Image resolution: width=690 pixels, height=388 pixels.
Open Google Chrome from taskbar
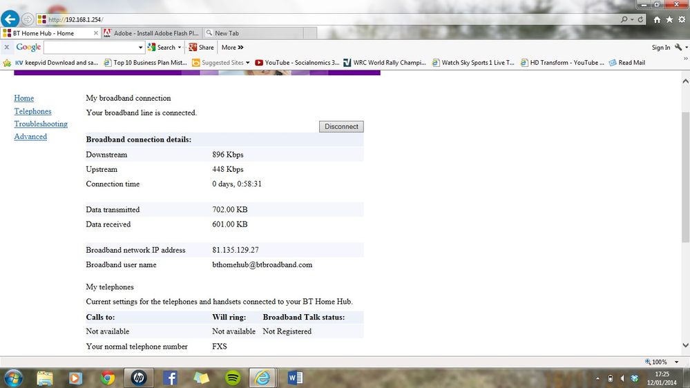[x=107, y=378]
